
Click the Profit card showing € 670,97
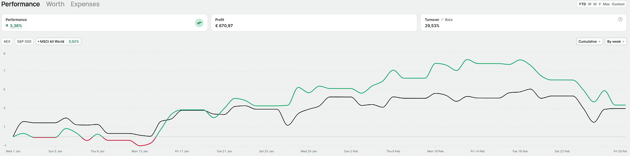(314, 23)
